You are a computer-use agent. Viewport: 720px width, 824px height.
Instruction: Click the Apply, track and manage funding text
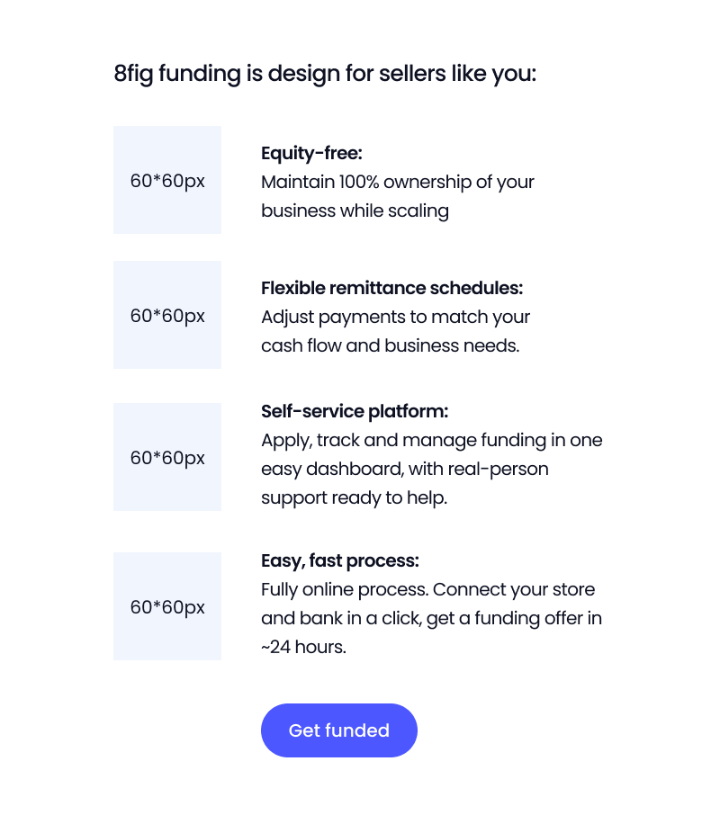pyautogui.click(x=431, y=440)
